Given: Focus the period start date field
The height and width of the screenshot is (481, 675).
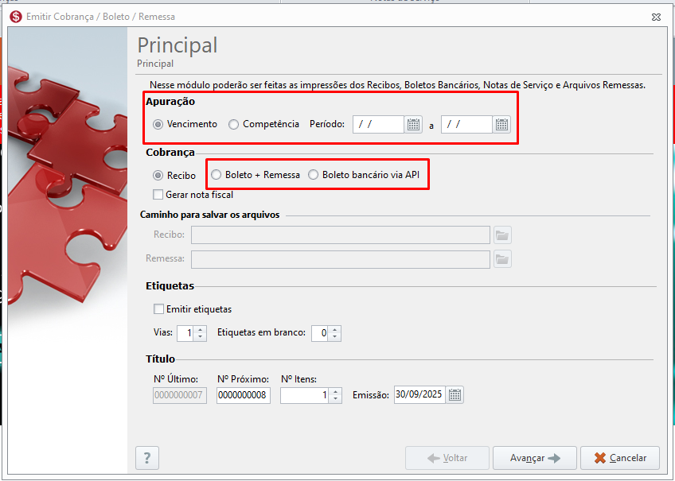Looking at the screenshot, I should [x=378, y=125].
